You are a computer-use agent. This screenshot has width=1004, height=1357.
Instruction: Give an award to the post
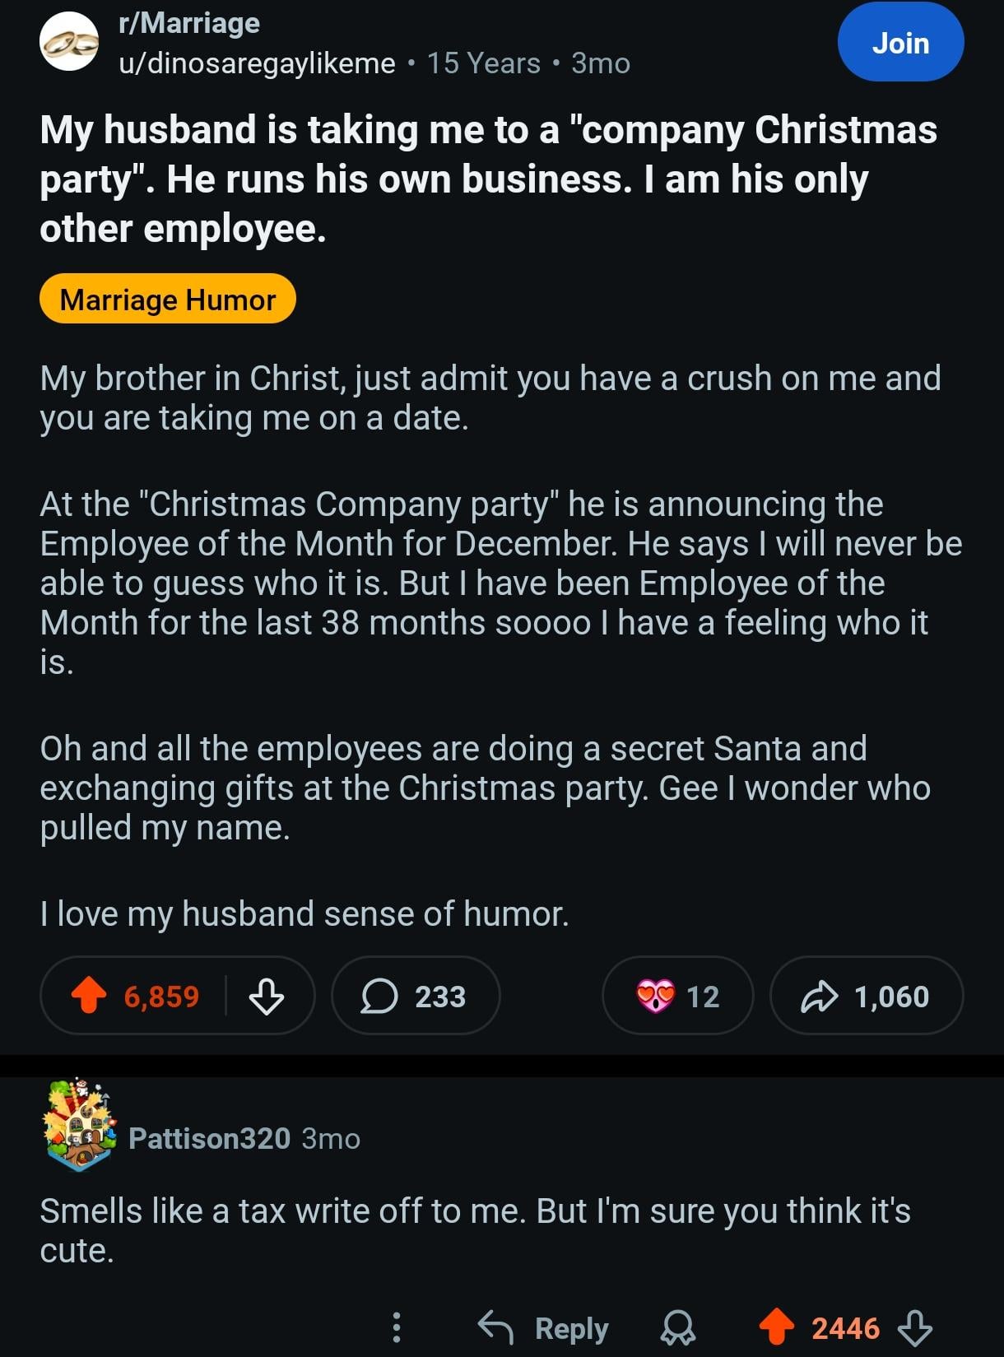click(677, 996)
